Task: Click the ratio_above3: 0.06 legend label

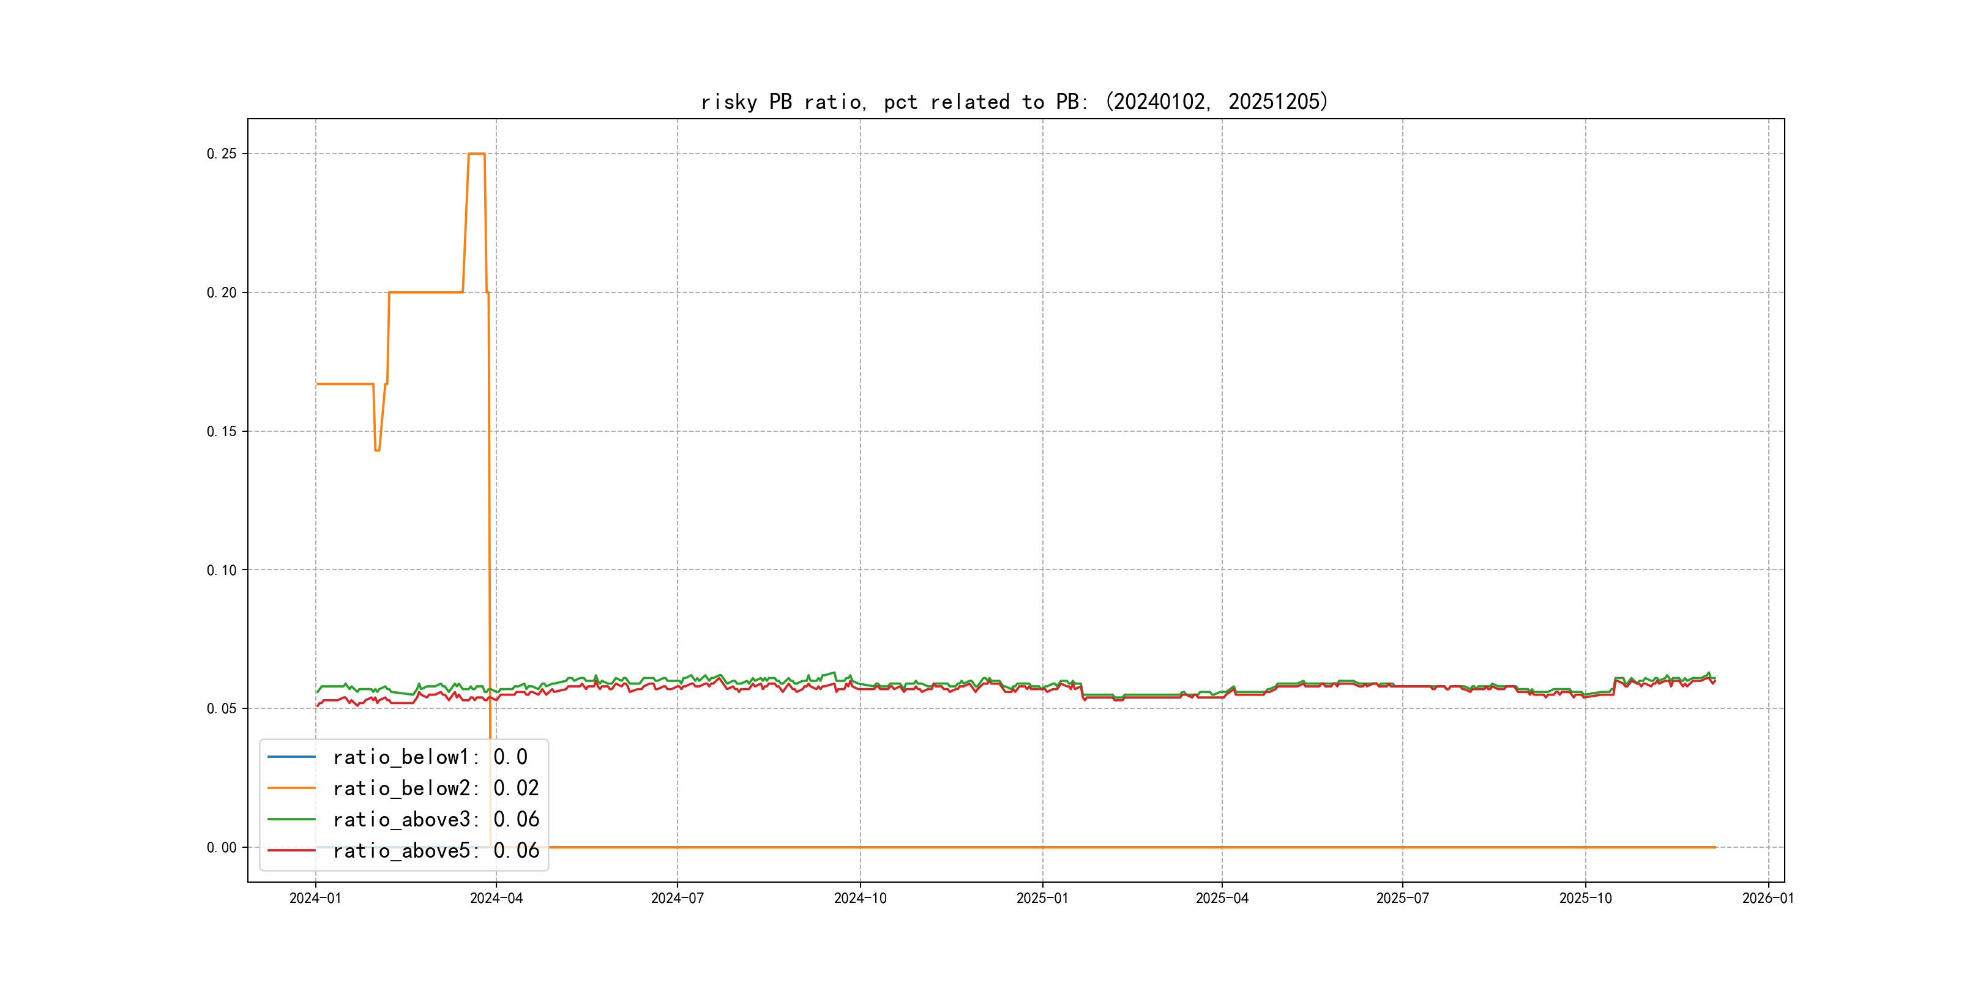Action: [x=436, y=820]
